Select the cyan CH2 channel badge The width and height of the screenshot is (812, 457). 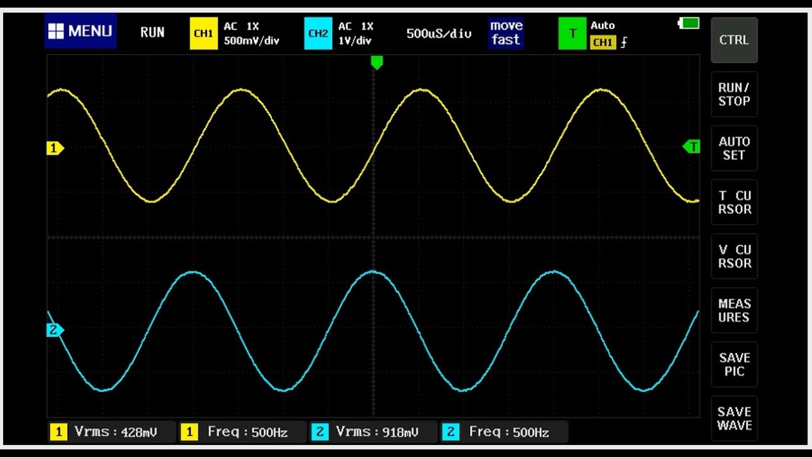coord(318,33)
